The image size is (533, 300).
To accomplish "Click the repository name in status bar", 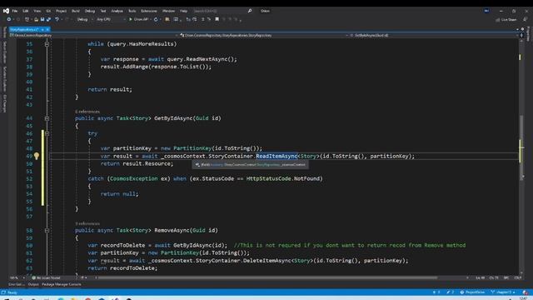I will [x=472, y=292].
